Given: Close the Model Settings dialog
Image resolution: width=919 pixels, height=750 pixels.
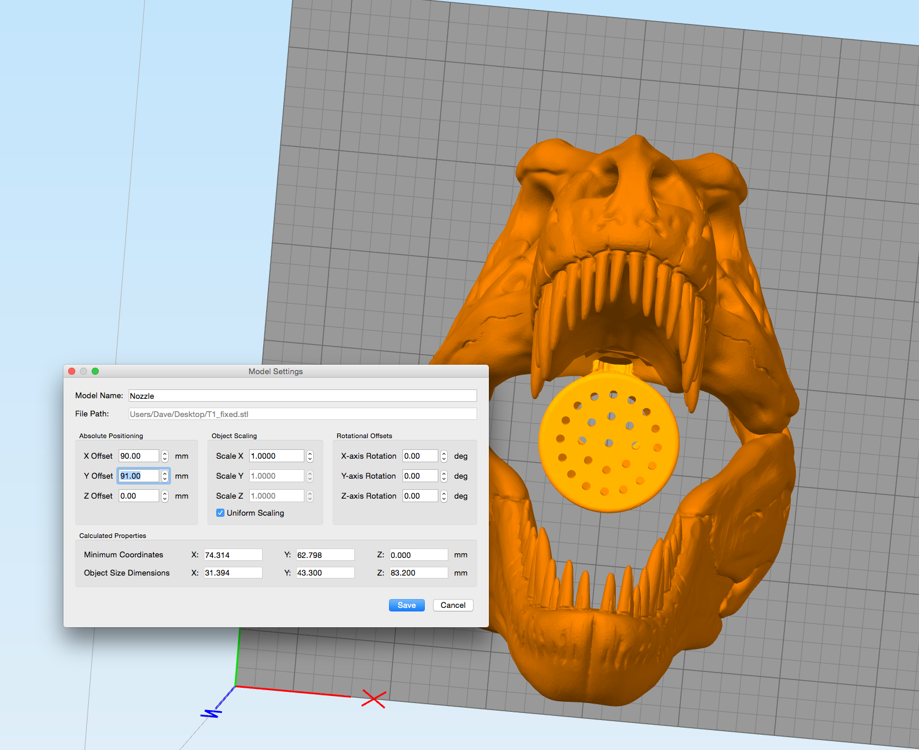Looking at the screenshot, I should (72, 371).
